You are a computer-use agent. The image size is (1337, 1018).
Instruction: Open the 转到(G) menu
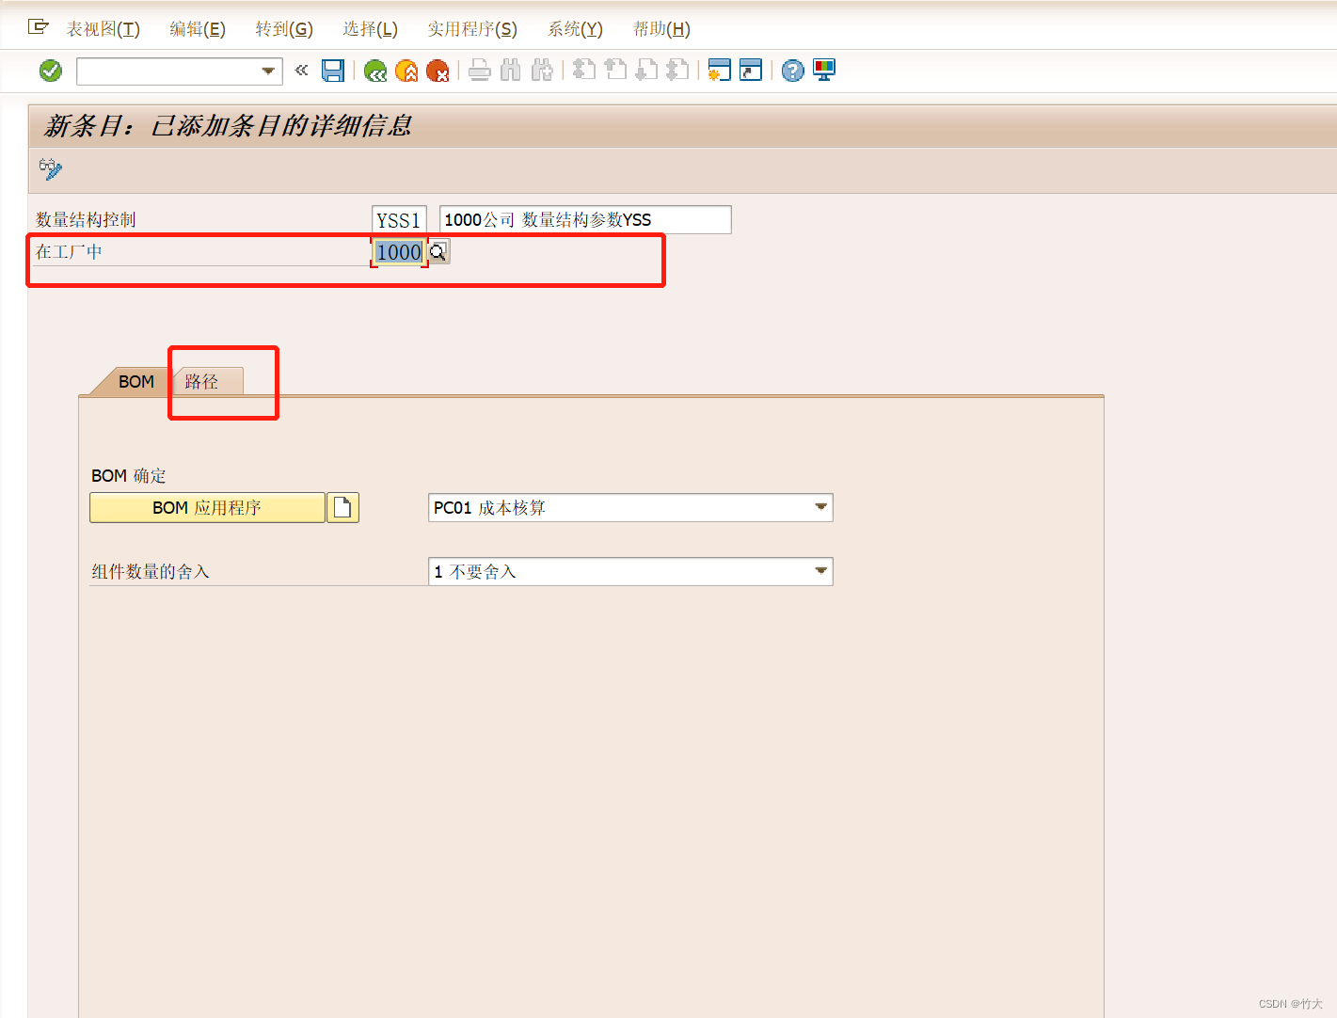point(284,29)
